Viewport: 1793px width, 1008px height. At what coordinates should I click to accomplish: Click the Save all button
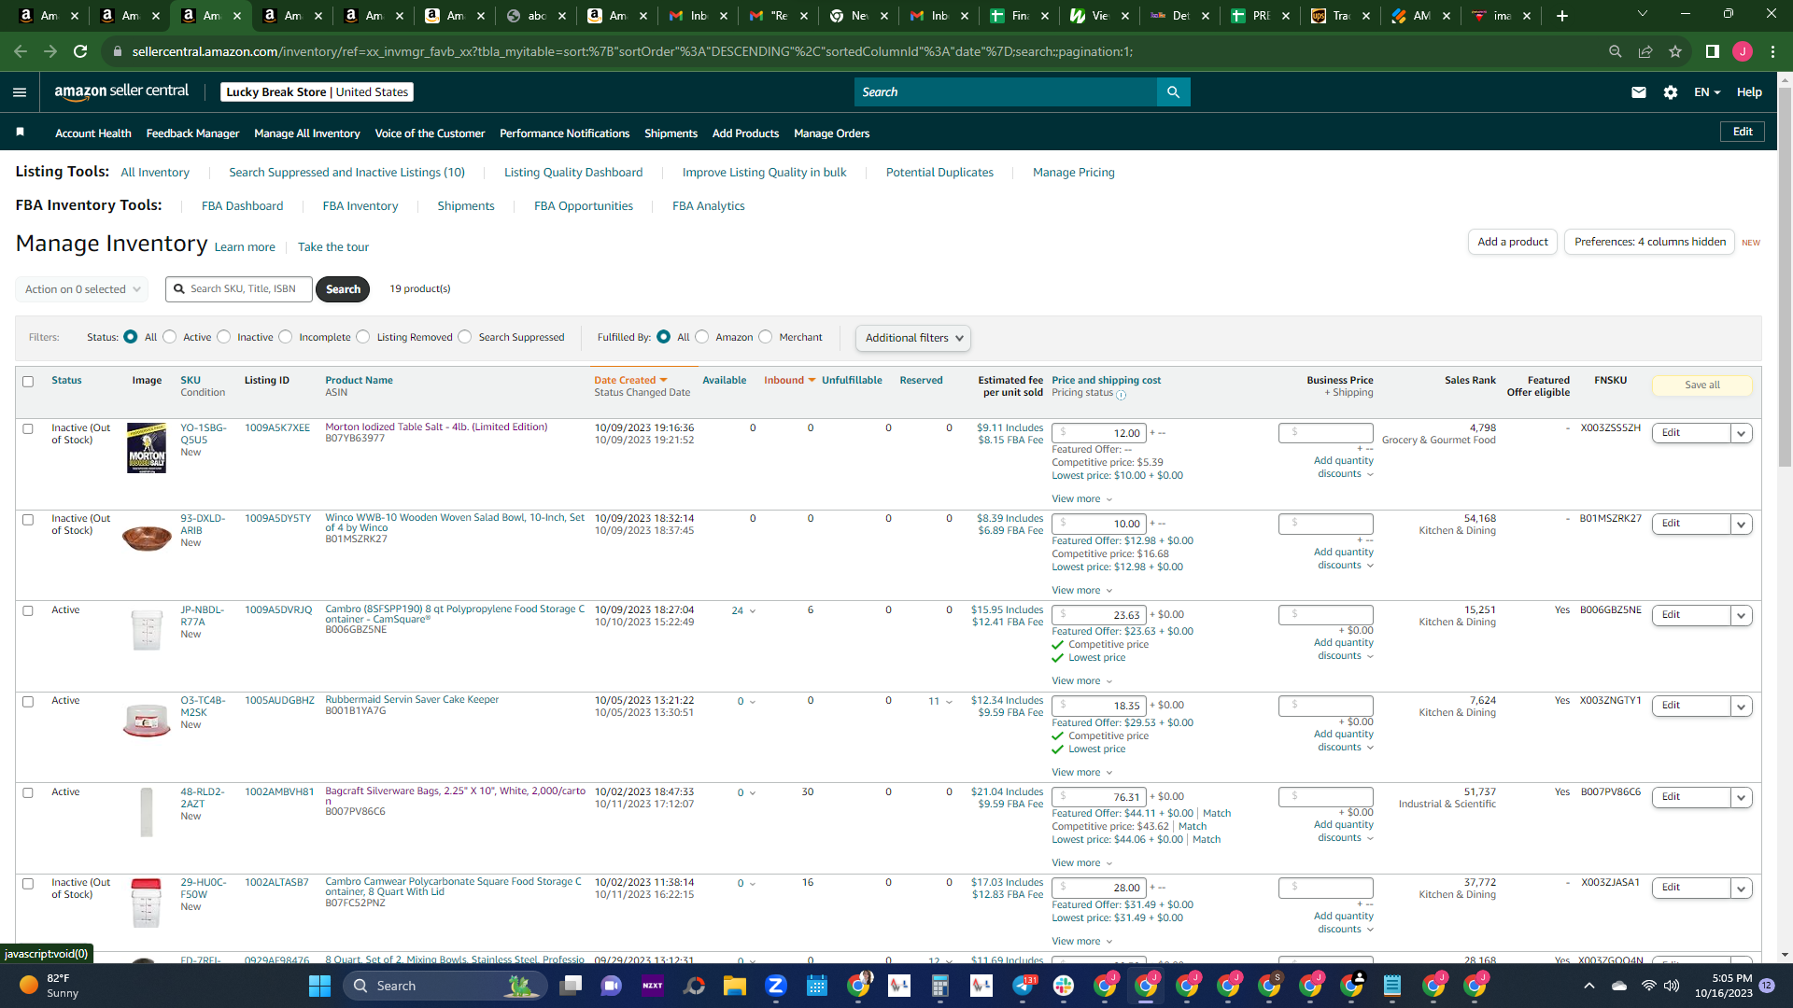coord(1701,385)
